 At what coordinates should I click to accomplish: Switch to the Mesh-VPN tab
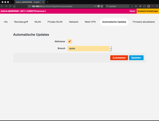(90, 22)
